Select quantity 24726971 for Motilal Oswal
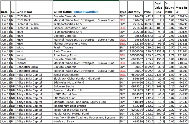This screenshot has height=124, width=189. 135,114
